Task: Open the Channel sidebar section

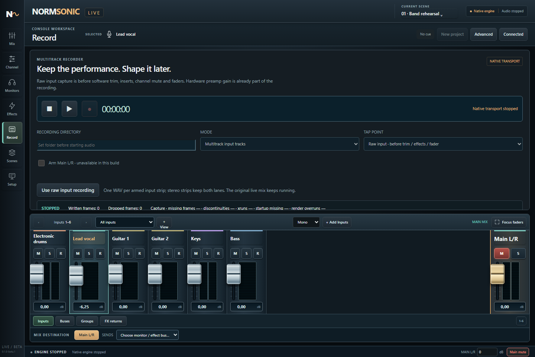Action: coord(12,62)
